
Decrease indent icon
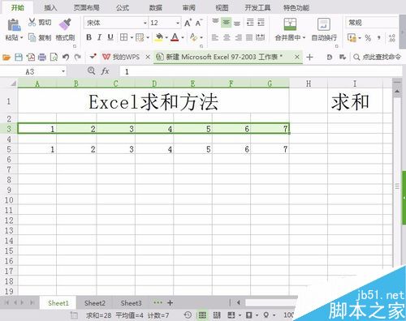[250, 23]
